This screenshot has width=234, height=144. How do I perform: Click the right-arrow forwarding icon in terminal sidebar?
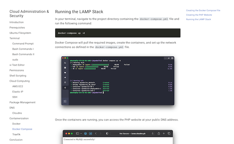[65, 78]
